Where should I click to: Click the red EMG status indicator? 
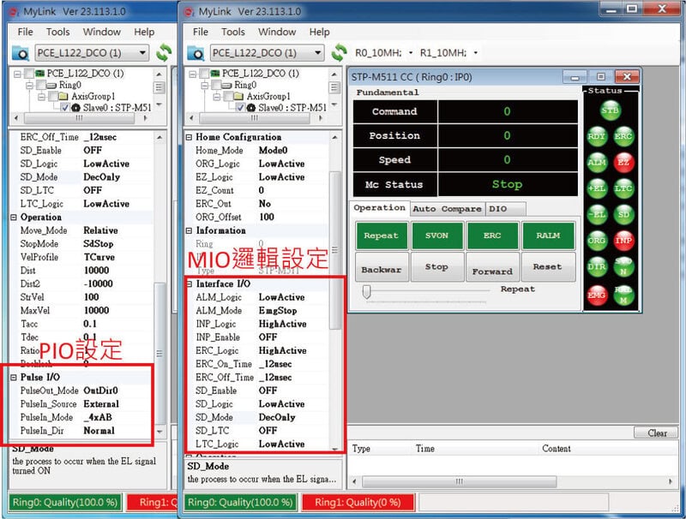pyautogui.click(x=597, y=295)
